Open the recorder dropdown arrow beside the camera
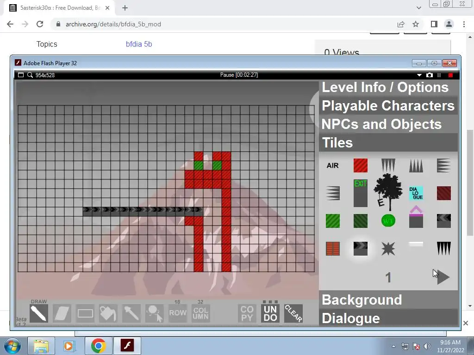The height and width of the screenshot is (355, 474). coord(419,75)
